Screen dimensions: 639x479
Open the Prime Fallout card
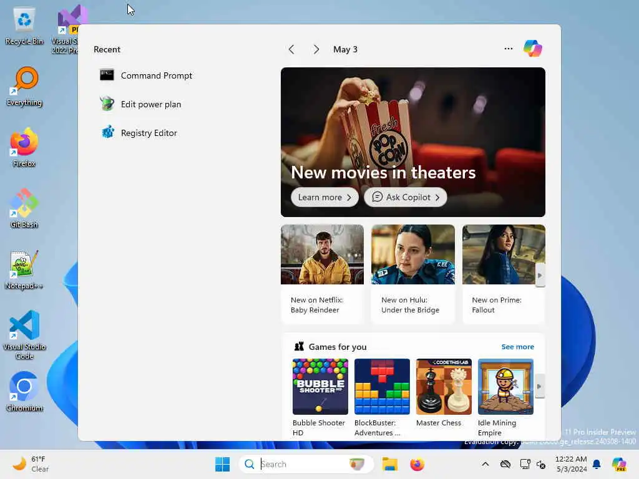(504, 274)
